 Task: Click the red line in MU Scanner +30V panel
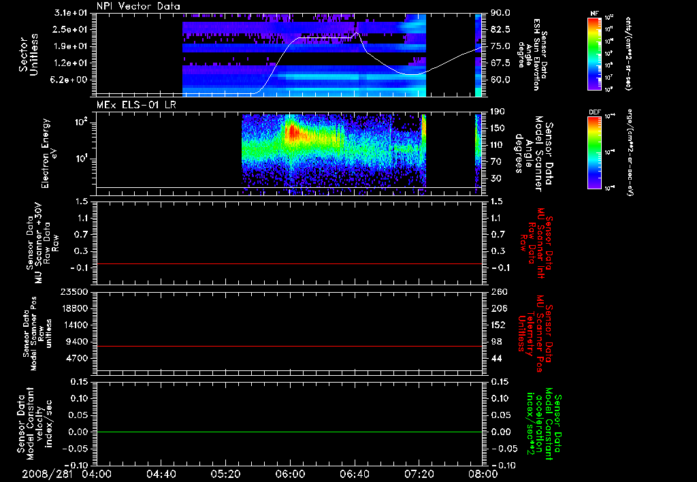pyautogui.click(x=289, y=263)
